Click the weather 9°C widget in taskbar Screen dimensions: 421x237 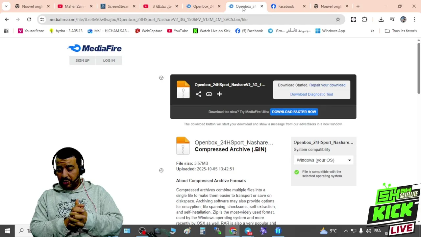tap(328, 231)
